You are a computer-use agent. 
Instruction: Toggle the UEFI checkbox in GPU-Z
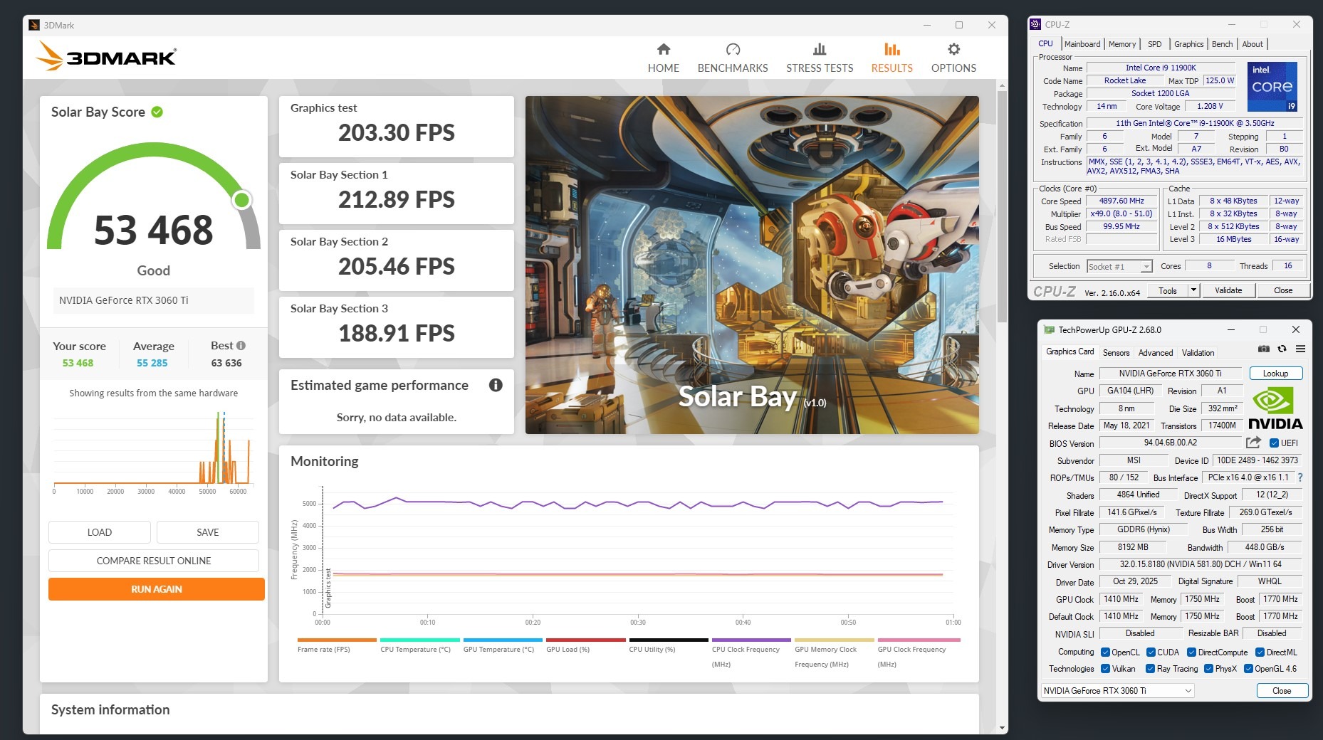[1275, 443]
